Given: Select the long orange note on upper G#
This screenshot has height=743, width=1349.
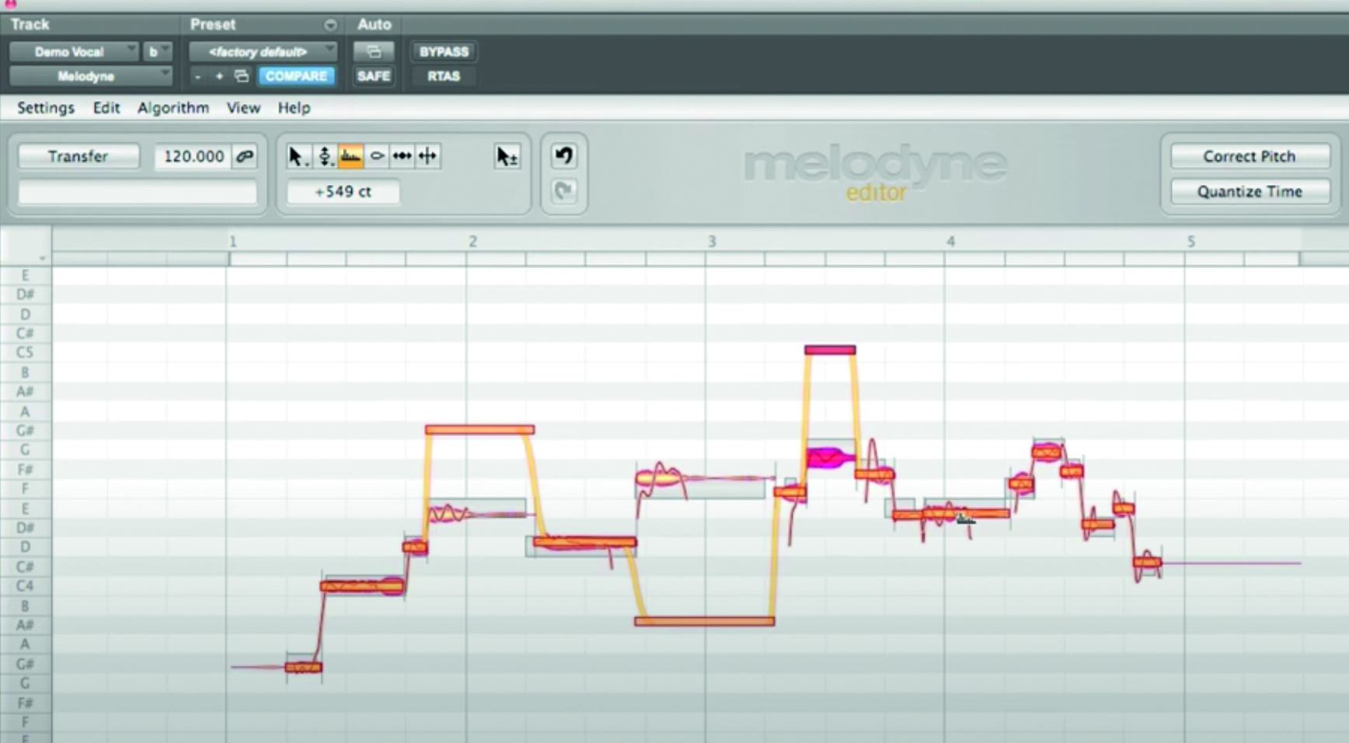Looking at the screenshot, I should click(x=479, y=430).
